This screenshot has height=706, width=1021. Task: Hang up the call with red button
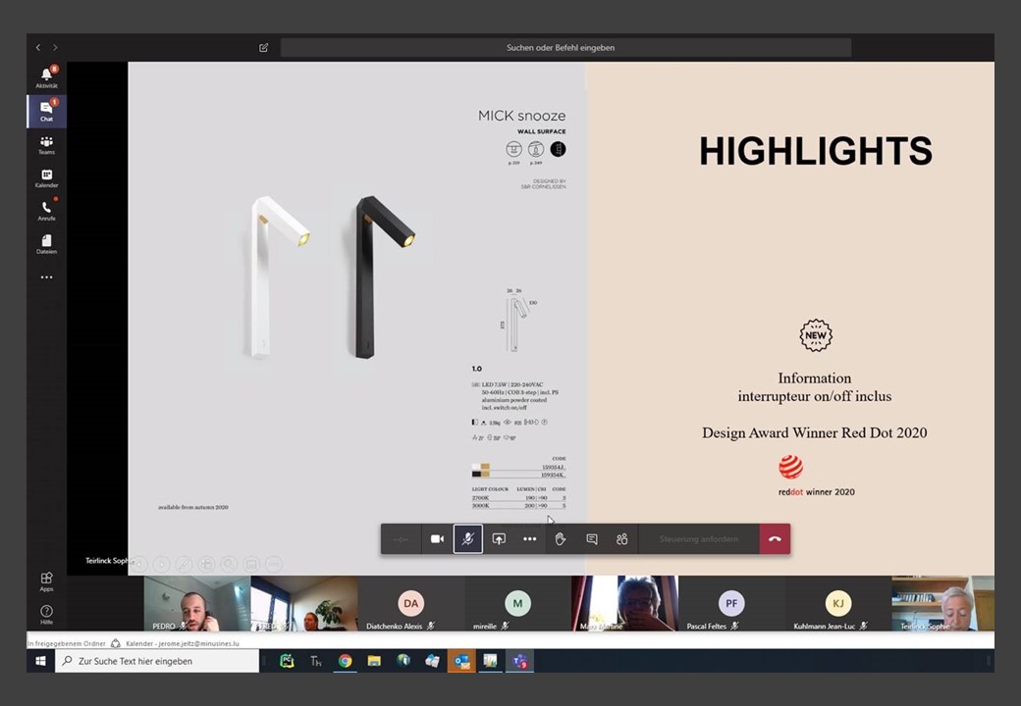pos(775,539)
